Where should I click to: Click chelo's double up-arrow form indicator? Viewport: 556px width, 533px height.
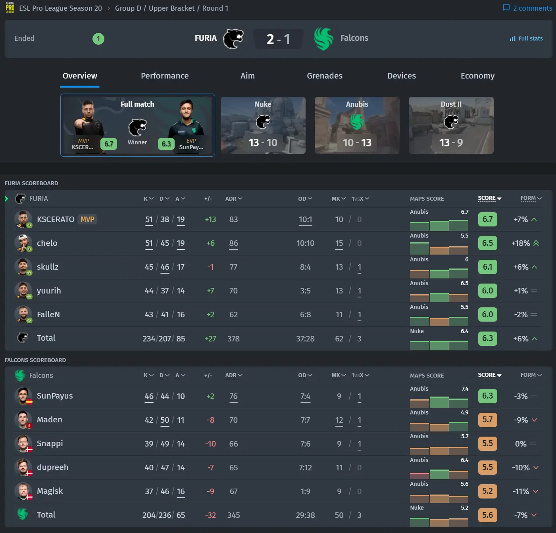point(536,243)
